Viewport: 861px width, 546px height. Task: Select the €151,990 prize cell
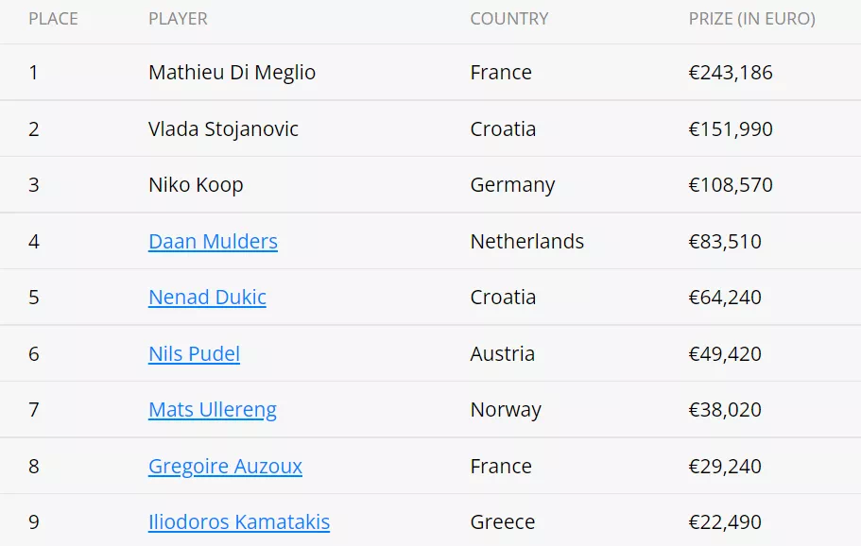point(731,129)
